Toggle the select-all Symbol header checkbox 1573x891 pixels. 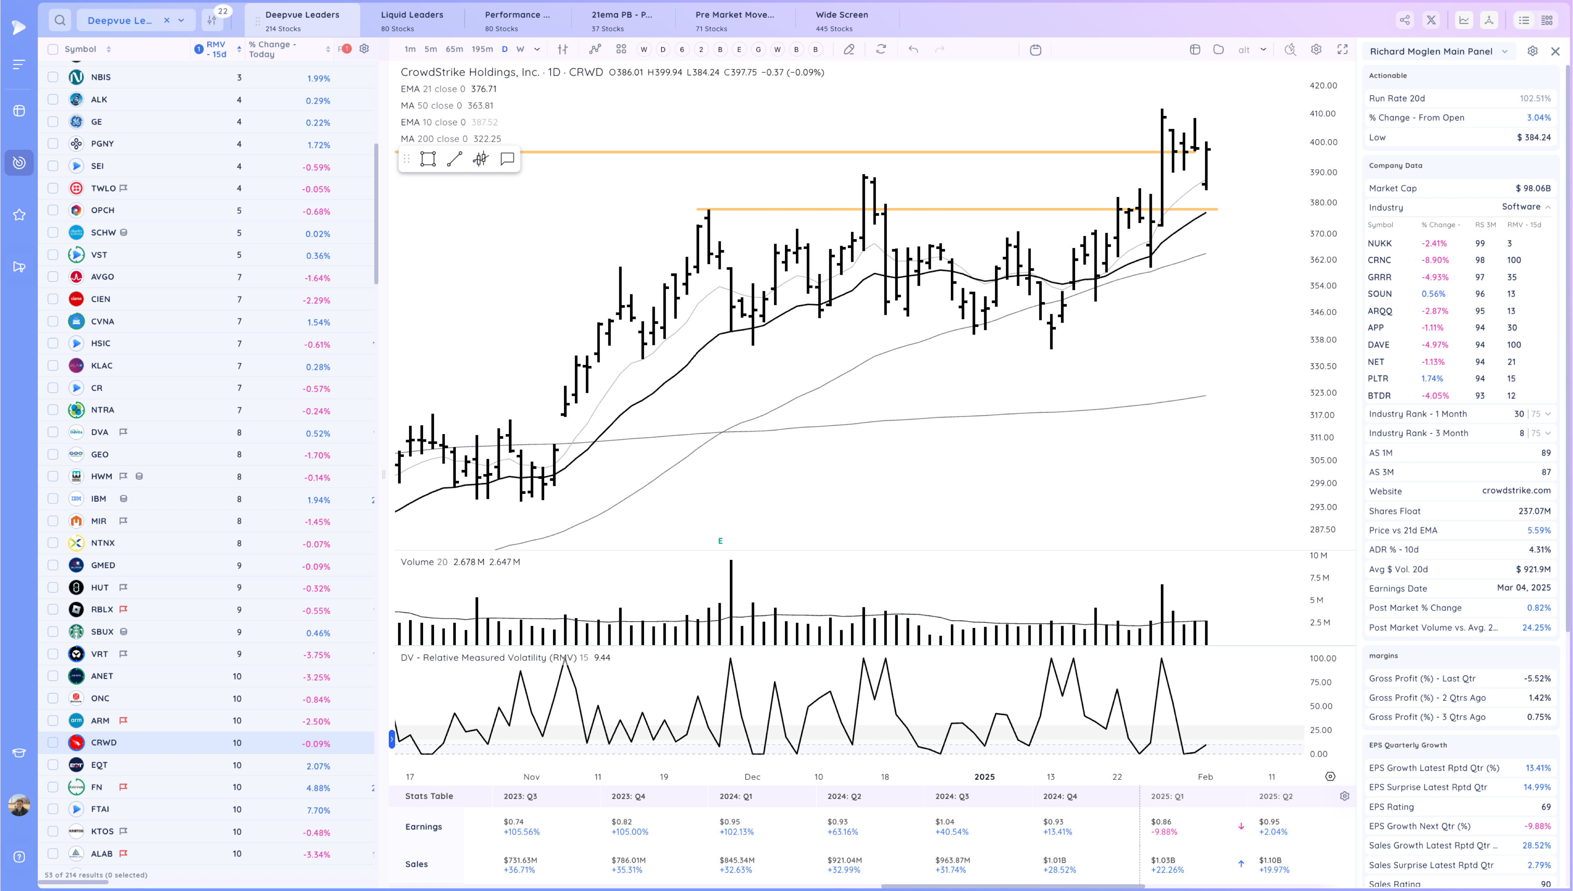tap(53, 49)
